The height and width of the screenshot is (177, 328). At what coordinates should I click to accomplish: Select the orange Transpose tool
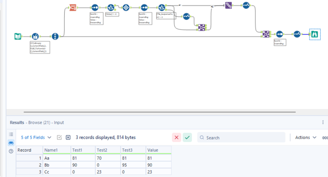[x=73, y=8]
